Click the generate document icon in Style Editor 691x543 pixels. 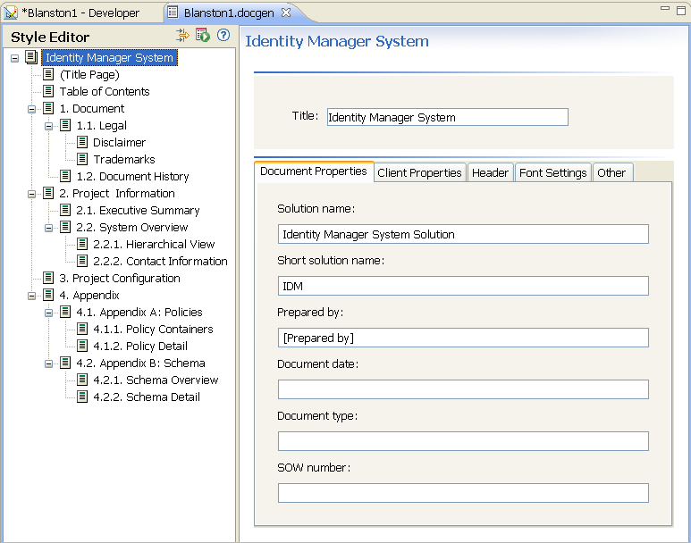coord(203,36)
